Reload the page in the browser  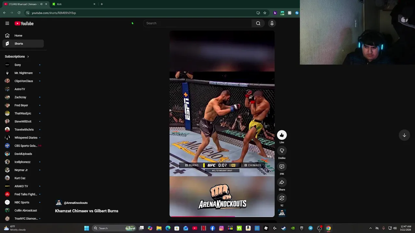pyautogui.click(x=19, y=13)
